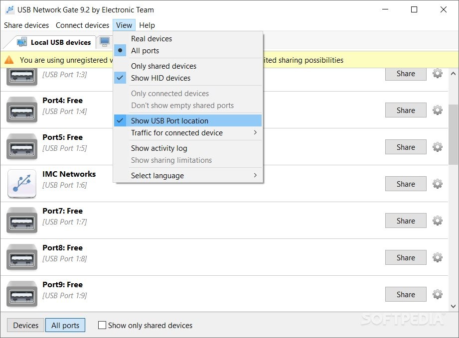
Task: Click the IMC Networks USB device icon
Action: pyautogui.click(x=22, y=184)
